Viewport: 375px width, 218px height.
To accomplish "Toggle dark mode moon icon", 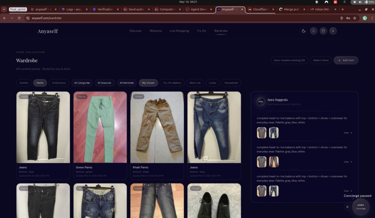I will point(303,31).
